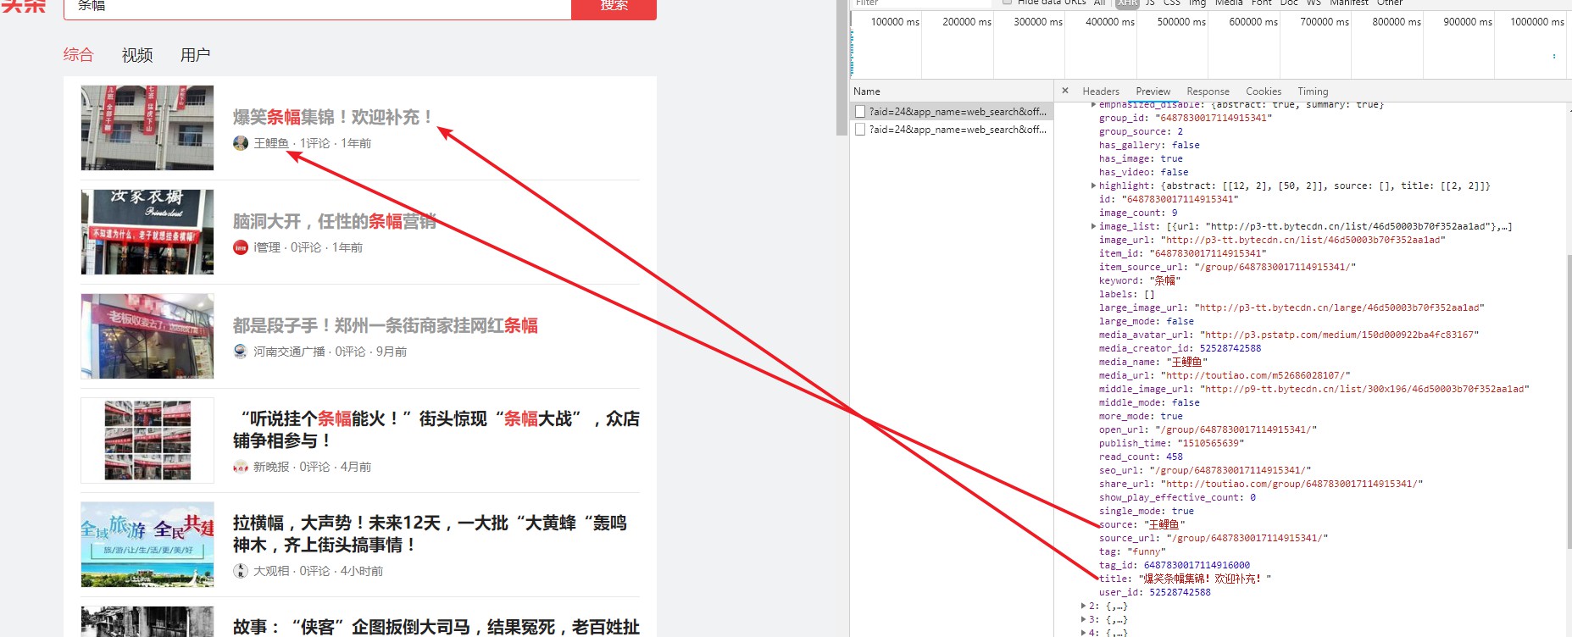Select the image_count: 9 line

[x=1138, y=213]
